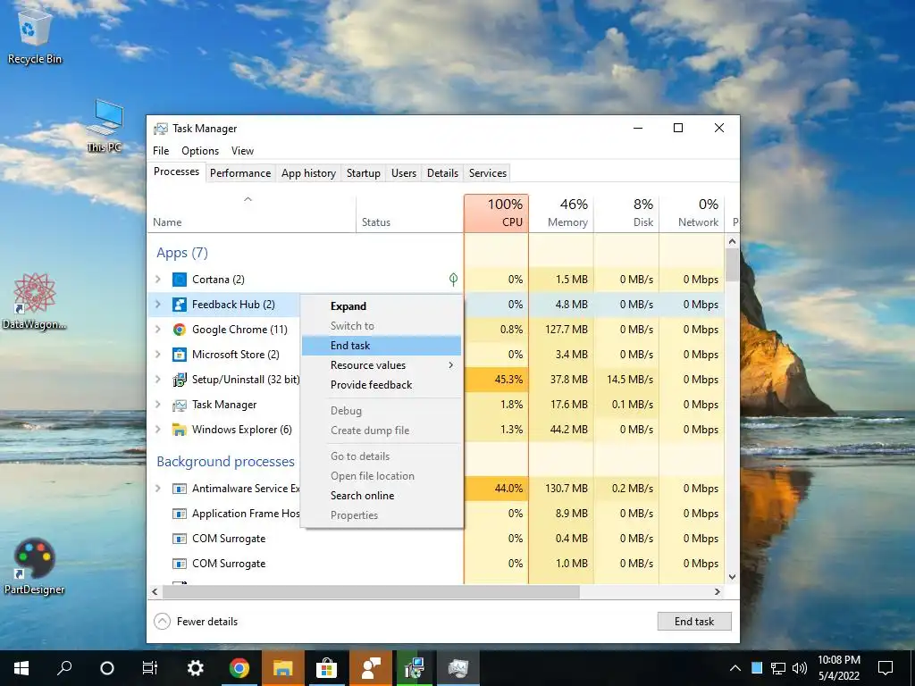The image size is (915, 686).
Task: Click the Windows Explorer process icon
Action: (179, 430)
